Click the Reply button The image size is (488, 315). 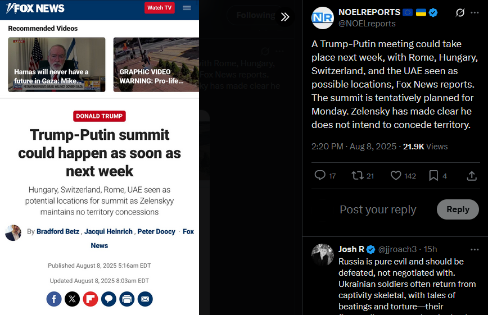pyautogui.click(x=458, y=209)
